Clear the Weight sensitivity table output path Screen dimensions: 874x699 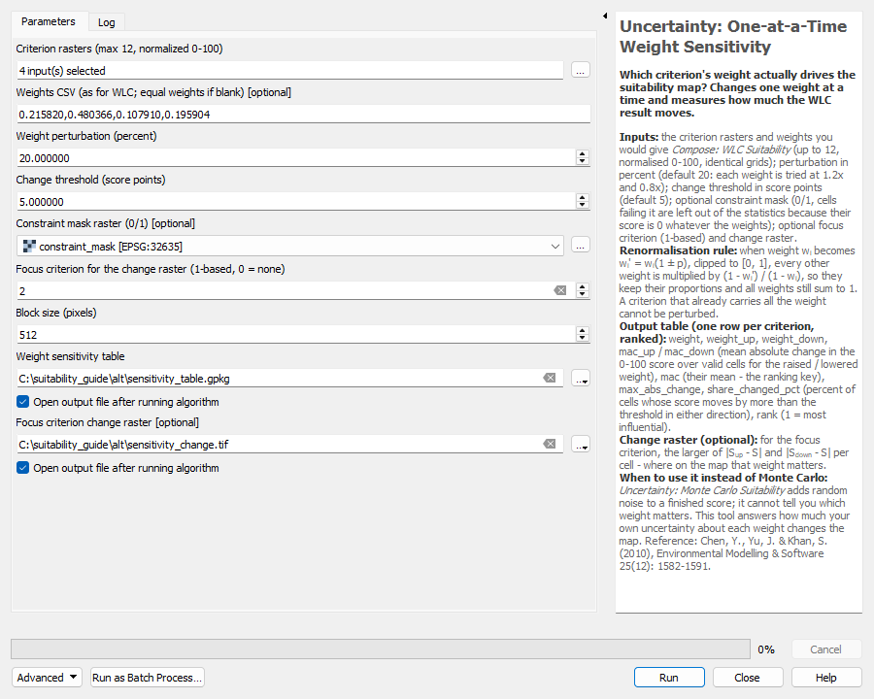tap(550, 378)
